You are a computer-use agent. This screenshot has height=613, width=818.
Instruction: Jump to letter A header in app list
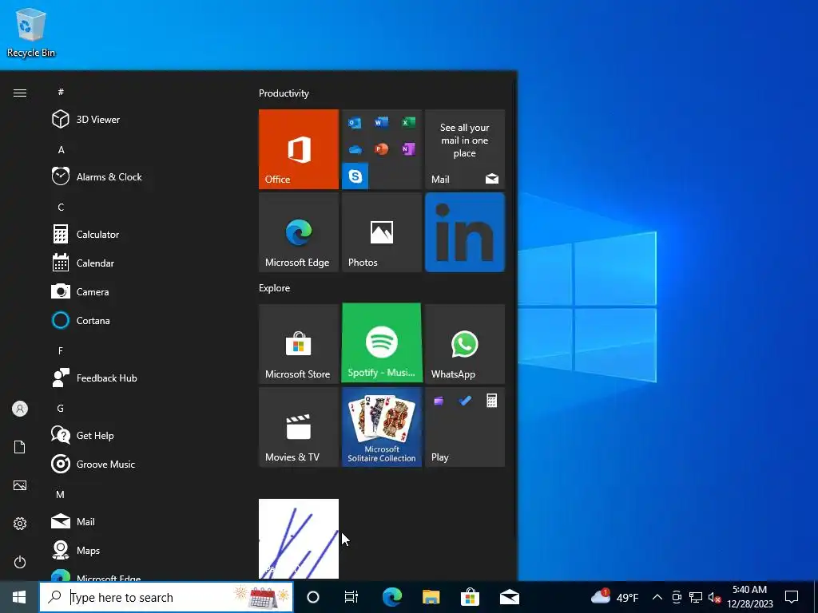pyautogui.click(x=61, y=149)
